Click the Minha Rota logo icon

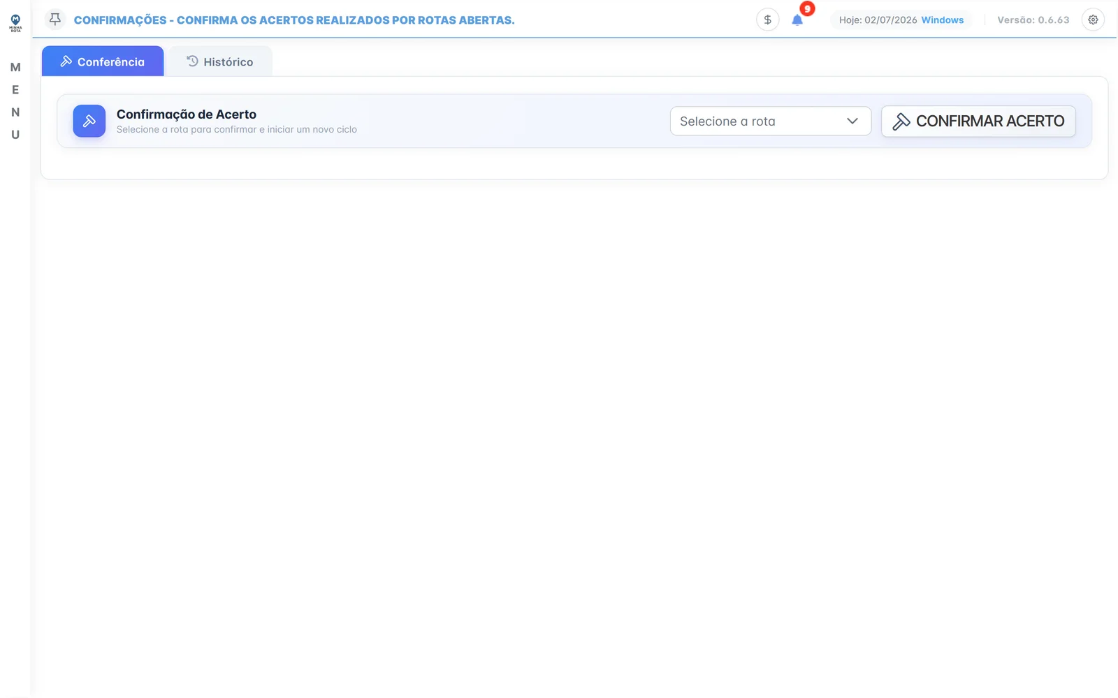pyautogui.click(x=15, y=23)
